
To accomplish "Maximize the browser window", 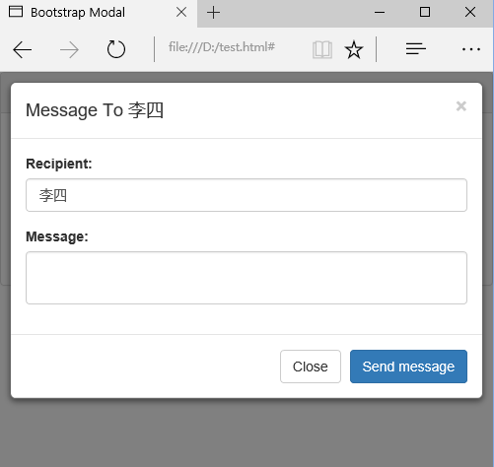I will click(425, 13).
